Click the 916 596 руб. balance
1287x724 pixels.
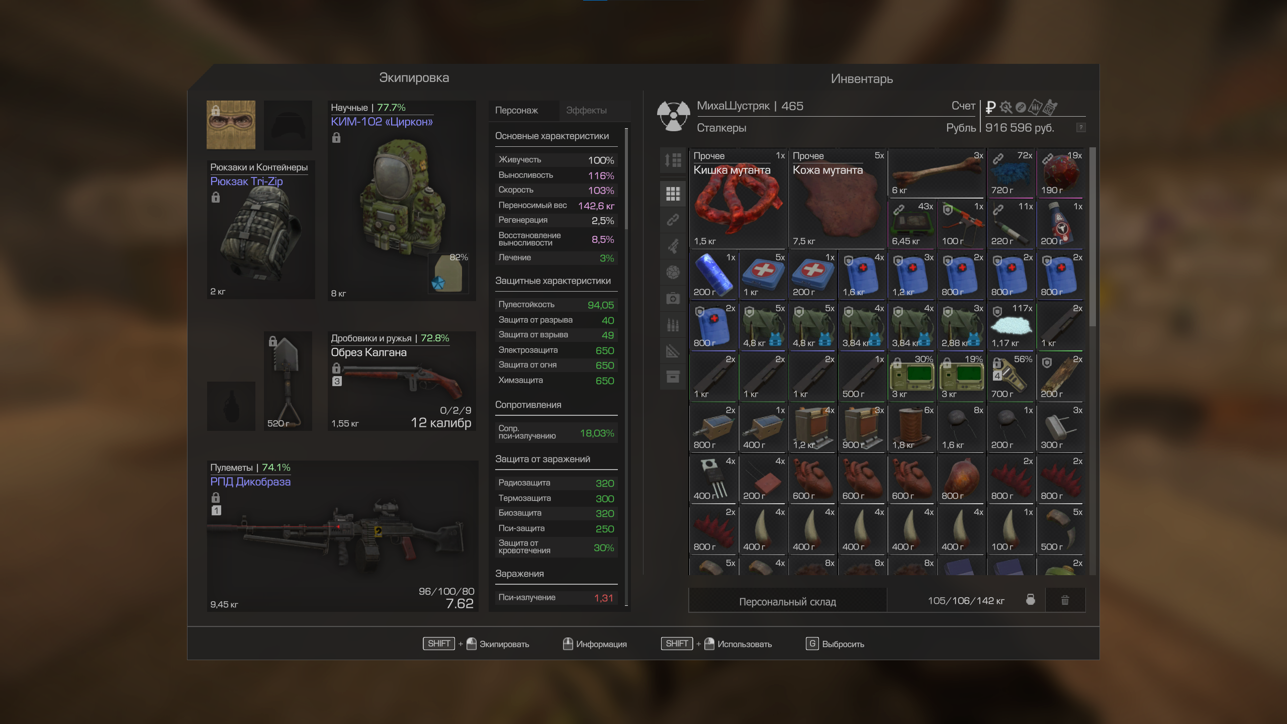coord(1019,128)
